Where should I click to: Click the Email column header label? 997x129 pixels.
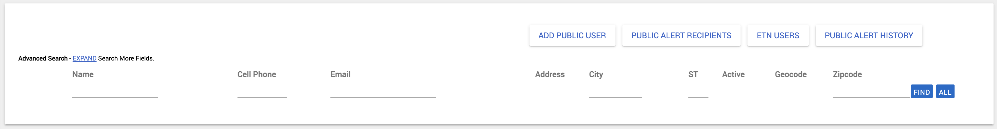(340, 74)
